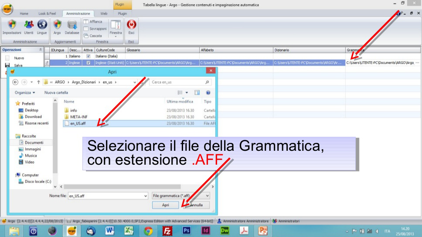Open the File grammatica (*.aff) type dropdown
The height and width of the screenshot is (237, 422).
click(x=180, y=196)
